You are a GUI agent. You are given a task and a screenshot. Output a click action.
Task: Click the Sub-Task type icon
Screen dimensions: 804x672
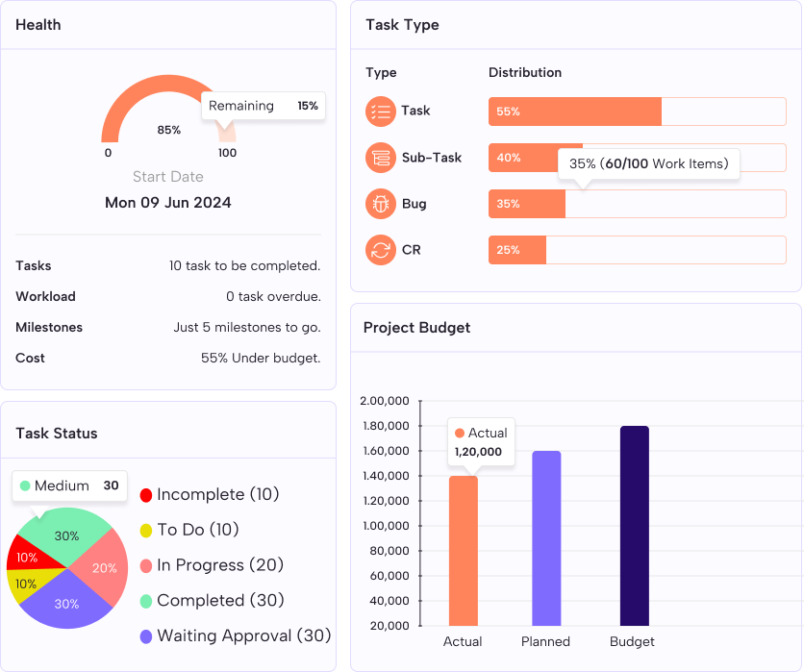pos(381,158)
